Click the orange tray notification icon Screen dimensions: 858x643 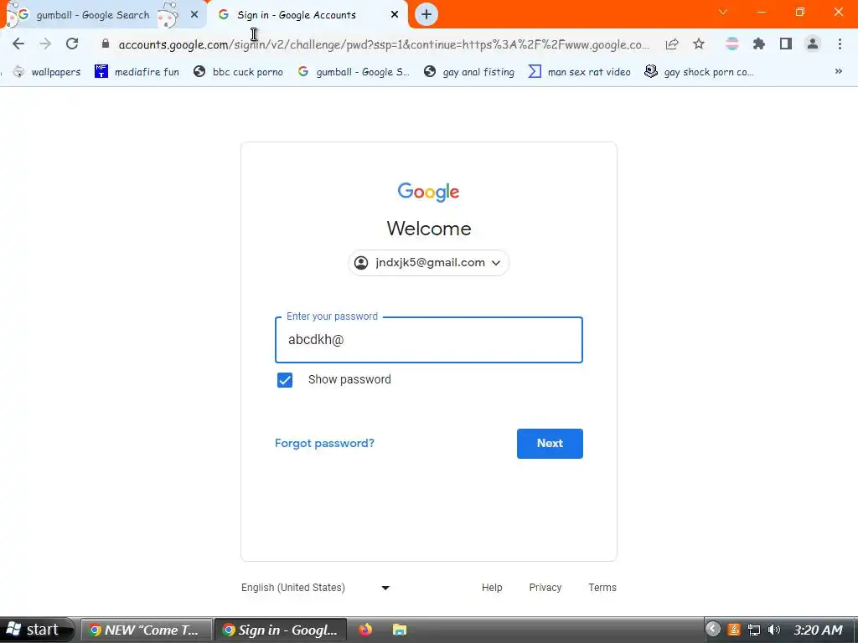coord(734,630)
